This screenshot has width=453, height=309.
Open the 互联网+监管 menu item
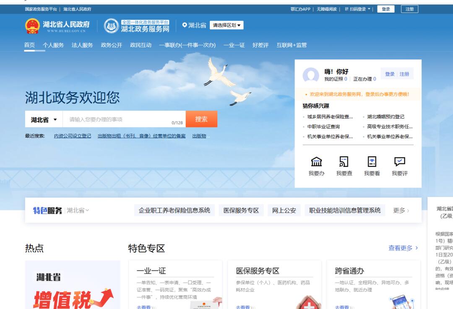(x=292, y=45)
